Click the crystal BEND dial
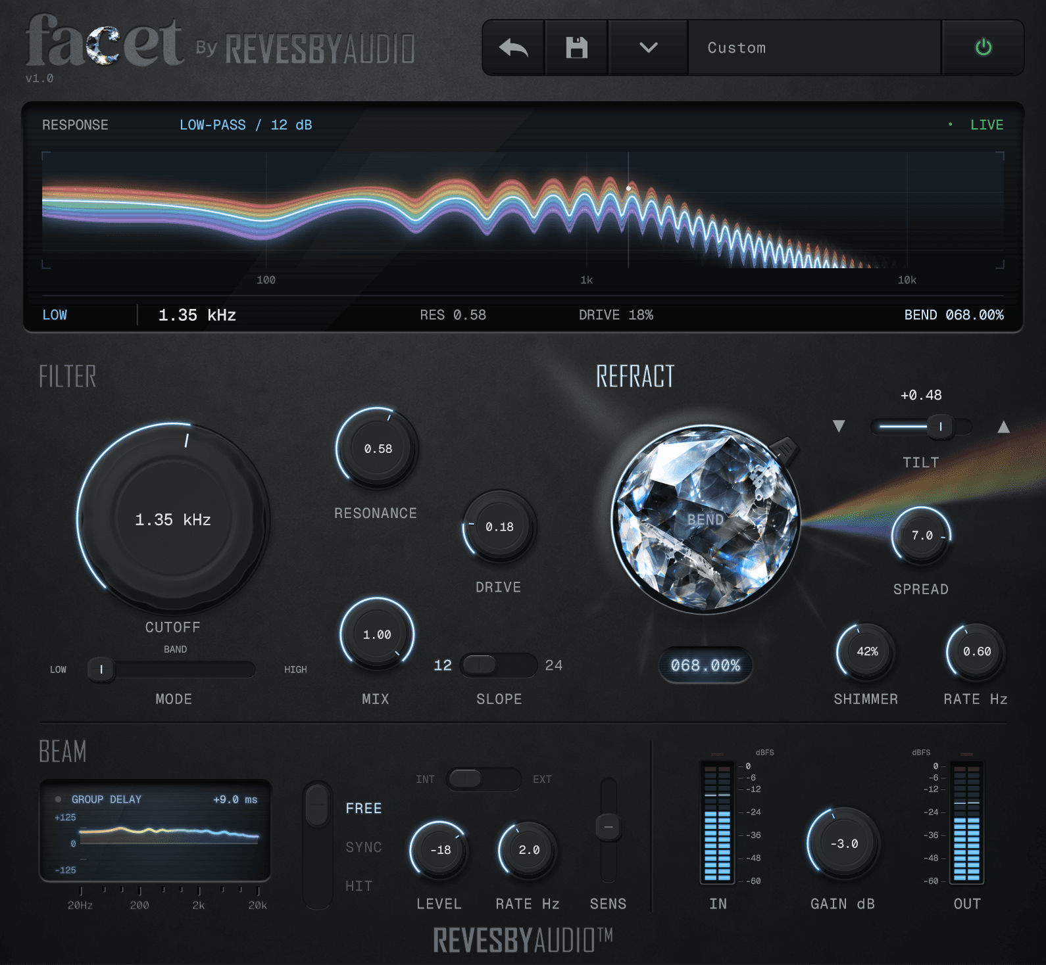Image resolution: width=1046 pixels, height=965 pixels. [x=705, y=519]
